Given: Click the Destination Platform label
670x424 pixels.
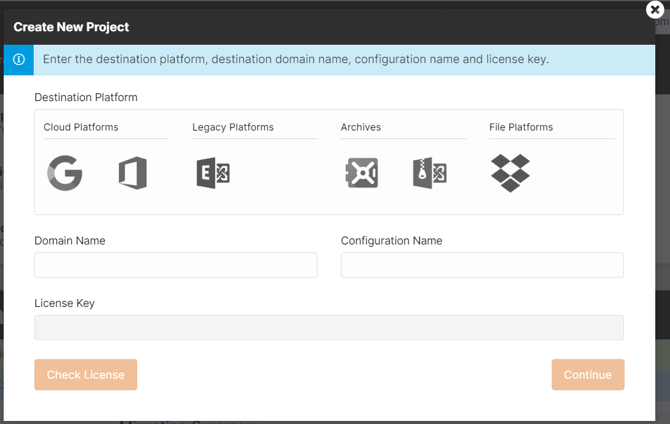Looking at the screenshot, I should (x=86, y=97).
